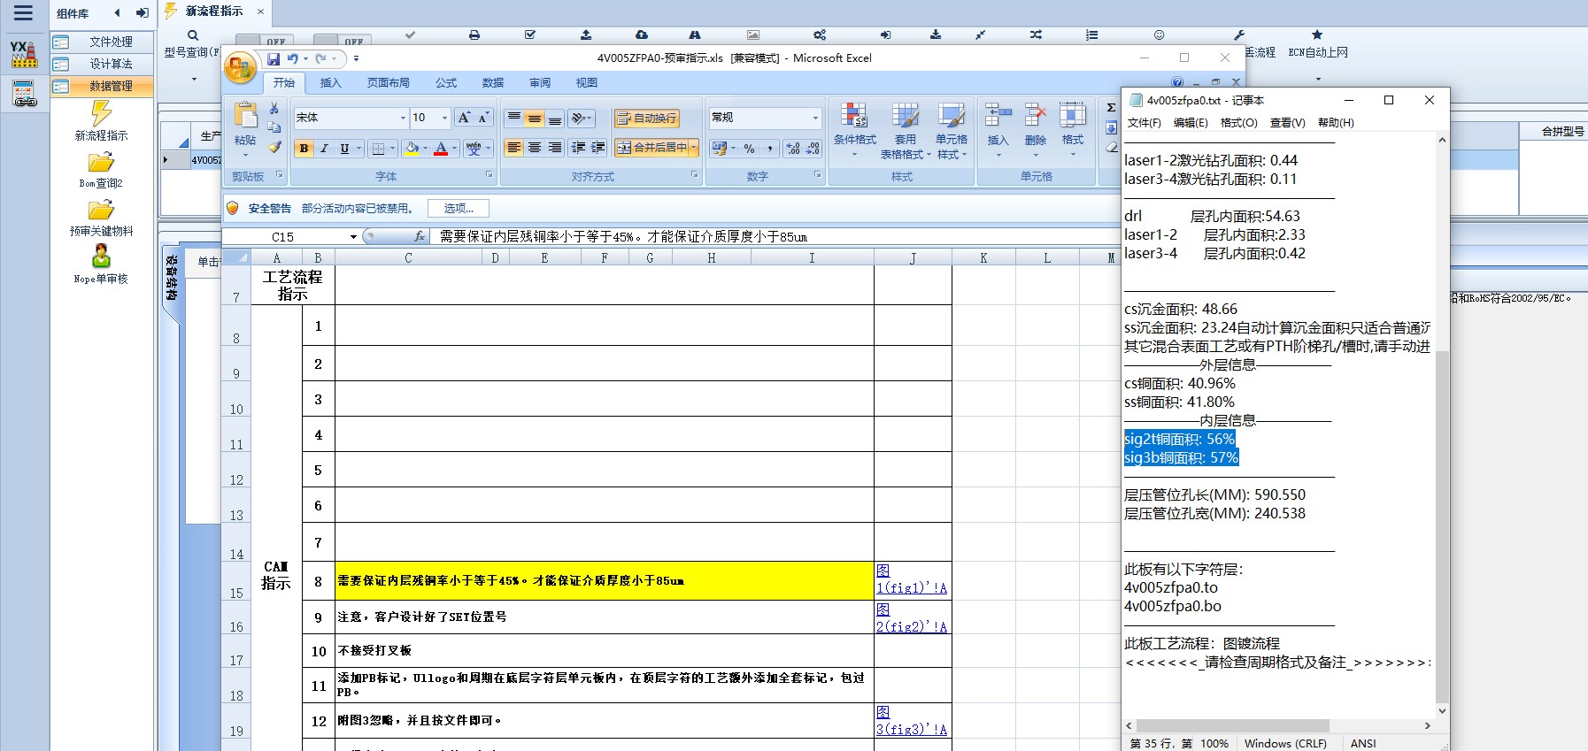Click the Cut scissors icon
The height and width of the screenshot is (751, 1588).
pos(274,108)
